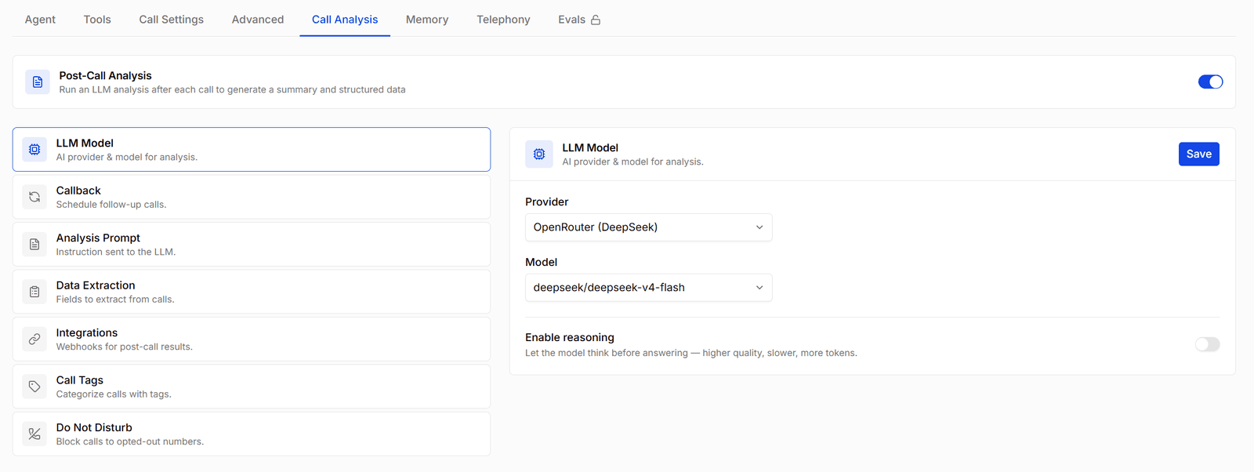Go to the Memory tab
1254x472 pixels.
427,20
